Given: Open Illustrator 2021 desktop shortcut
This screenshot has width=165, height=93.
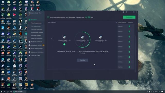Looking at the screenshot, I should (x=9, y=29).
